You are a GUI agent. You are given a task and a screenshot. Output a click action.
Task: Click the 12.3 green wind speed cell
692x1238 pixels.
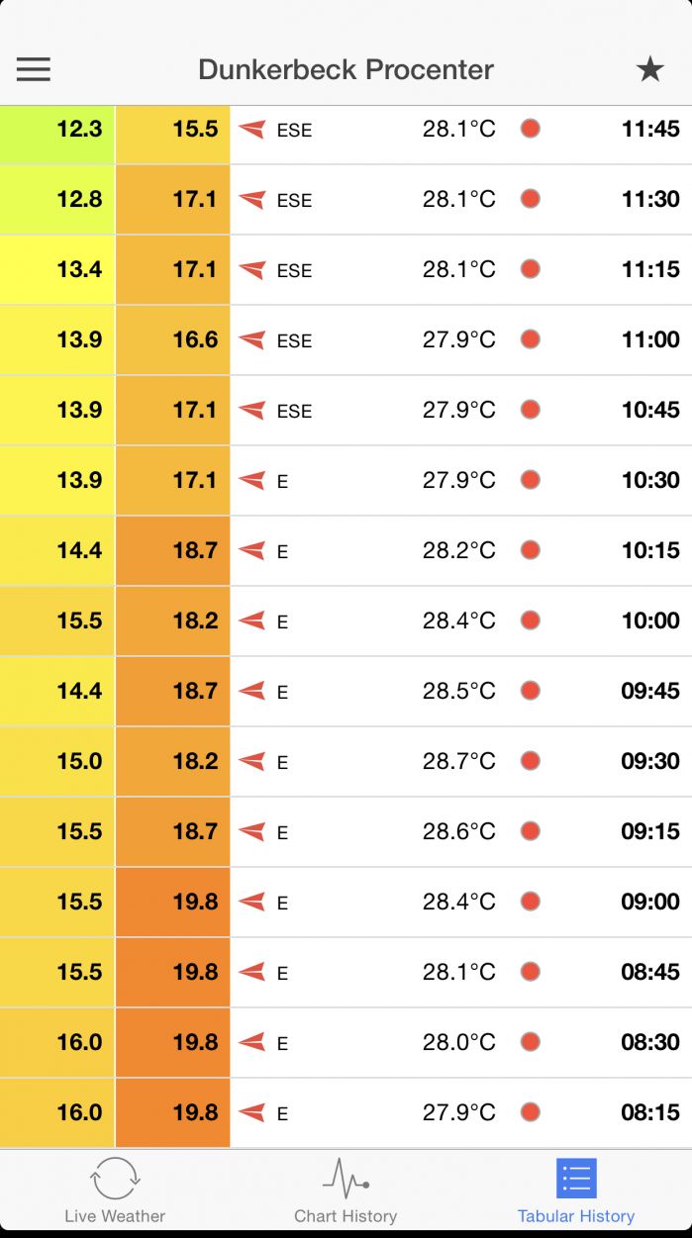click(x=57, y=129)
